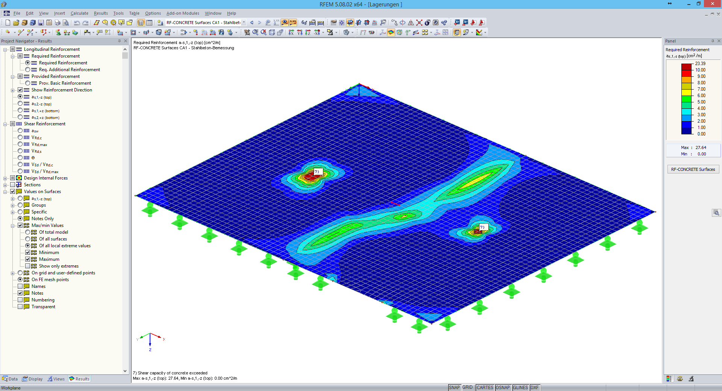722x391 pixels.
Task: Select the a-s,2,-z (top) radio button
Action: pos(20,103)
